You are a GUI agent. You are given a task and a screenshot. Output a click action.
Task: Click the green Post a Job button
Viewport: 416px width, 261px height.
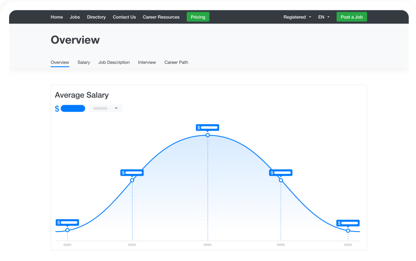[352, 16]
